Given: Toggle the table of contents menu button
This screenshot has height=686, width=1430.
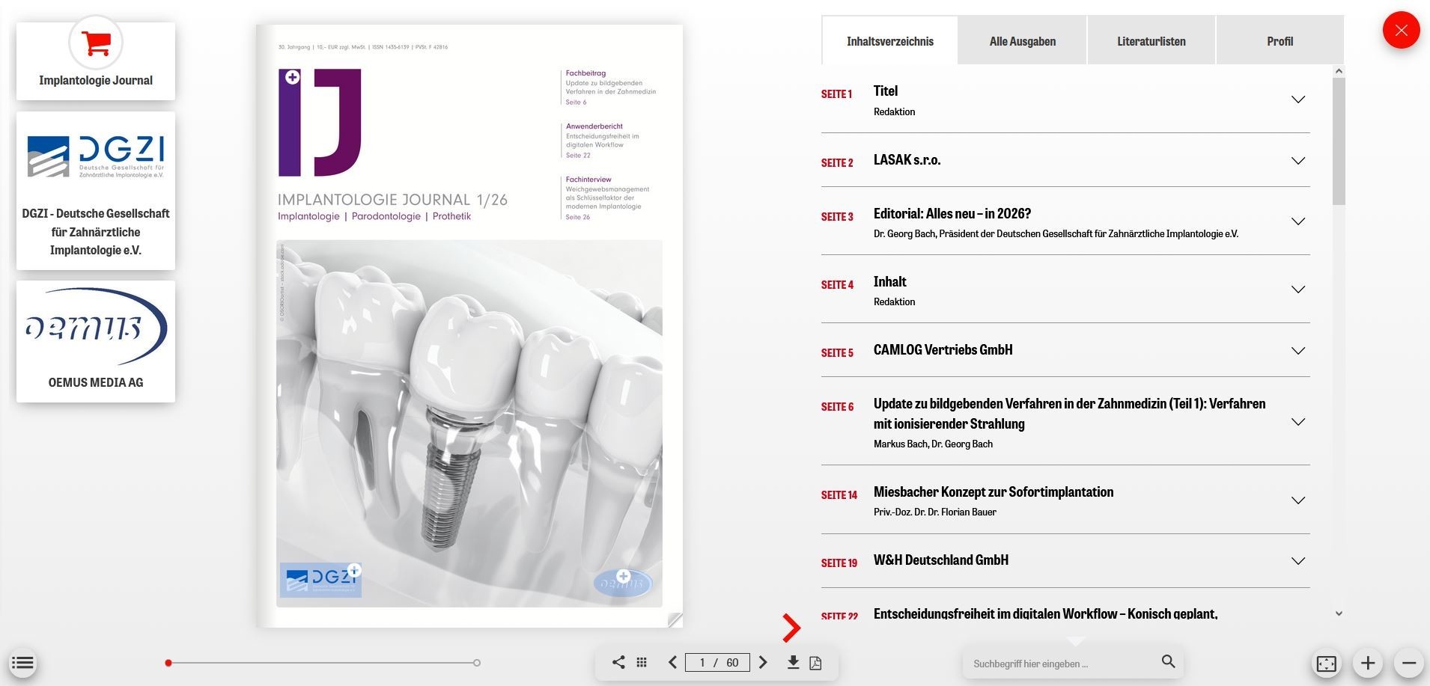Looking at the screenshot, I should 22,663.
